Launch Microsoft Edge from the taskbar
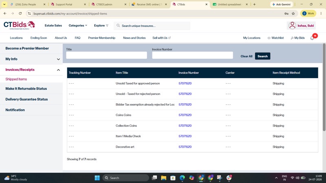The width and height of the screenshot is (326, 183). tap(182, 178)
